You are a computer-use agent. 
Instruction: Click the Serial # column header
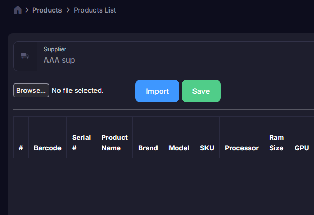click(81, 142)
